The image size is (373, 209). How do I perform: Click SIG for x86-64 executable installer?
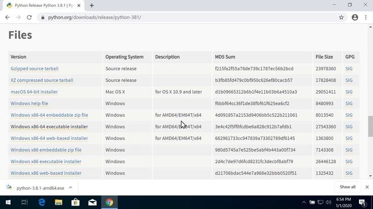coord(349,127)
